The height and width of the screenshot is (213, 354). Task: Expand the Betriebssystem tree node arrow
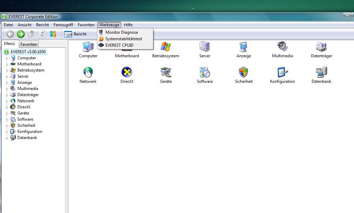7,70
